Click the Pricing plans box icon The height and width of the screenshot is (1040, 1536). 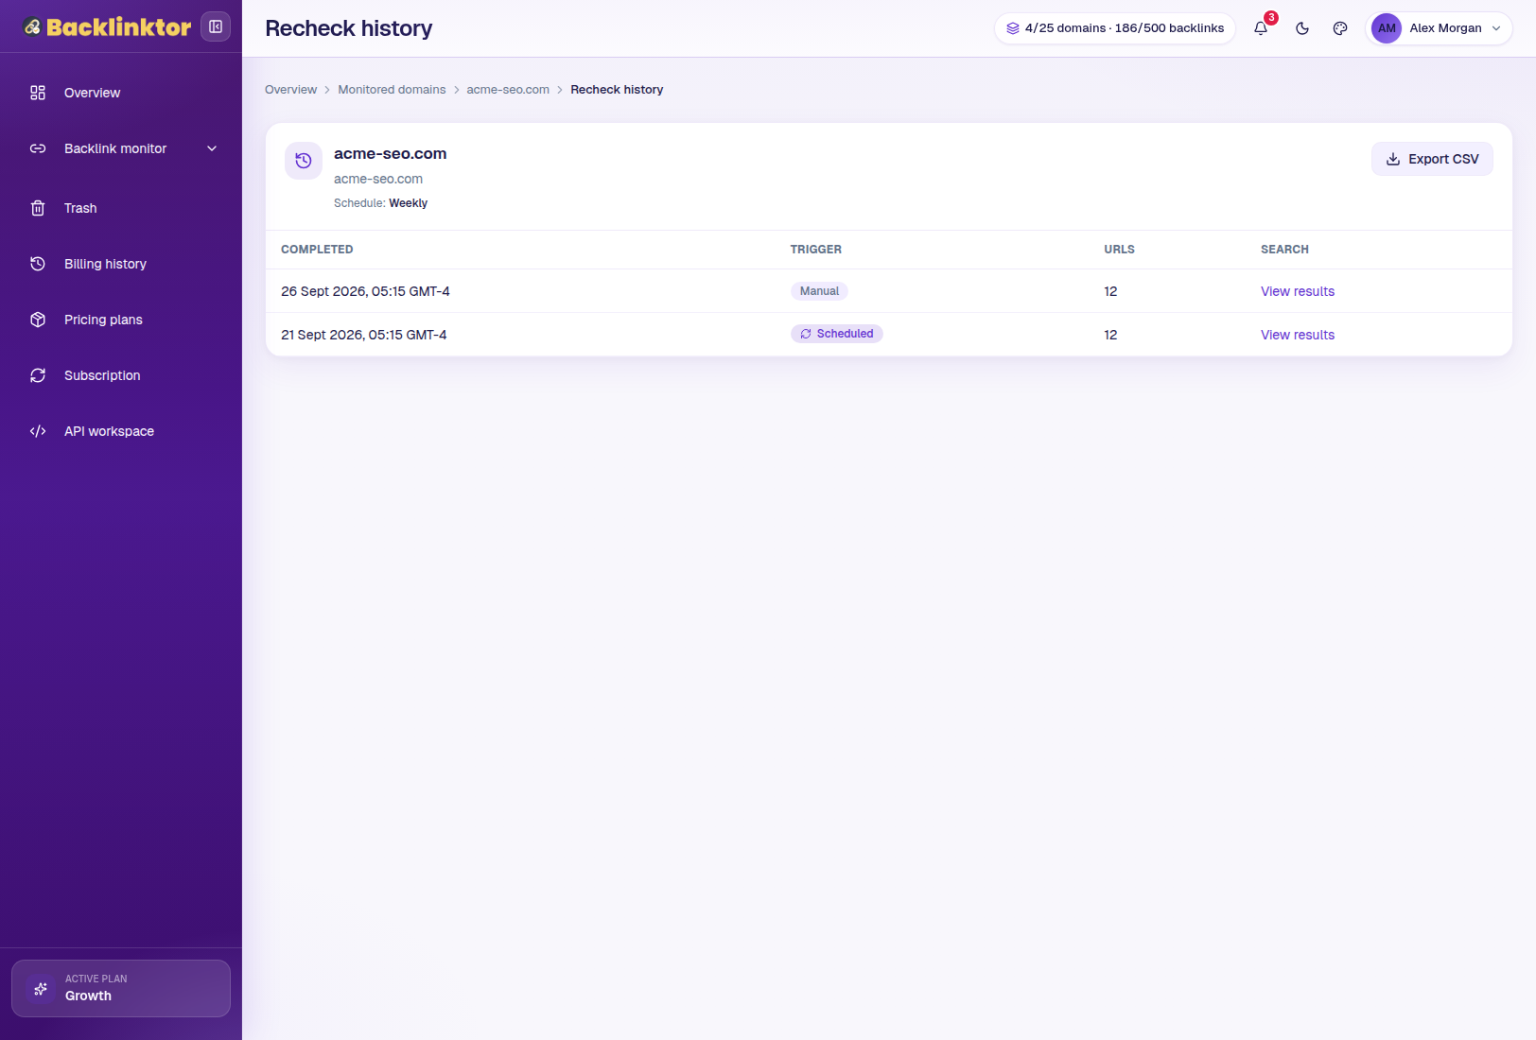[x=38, y=320]
